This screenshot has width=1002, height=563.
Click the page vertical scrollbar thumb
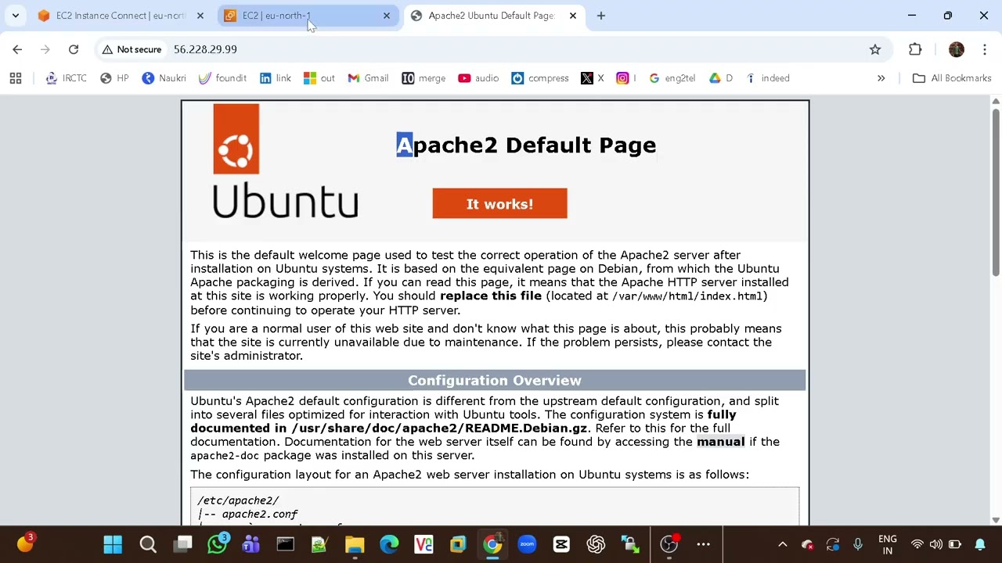point(996,192)
